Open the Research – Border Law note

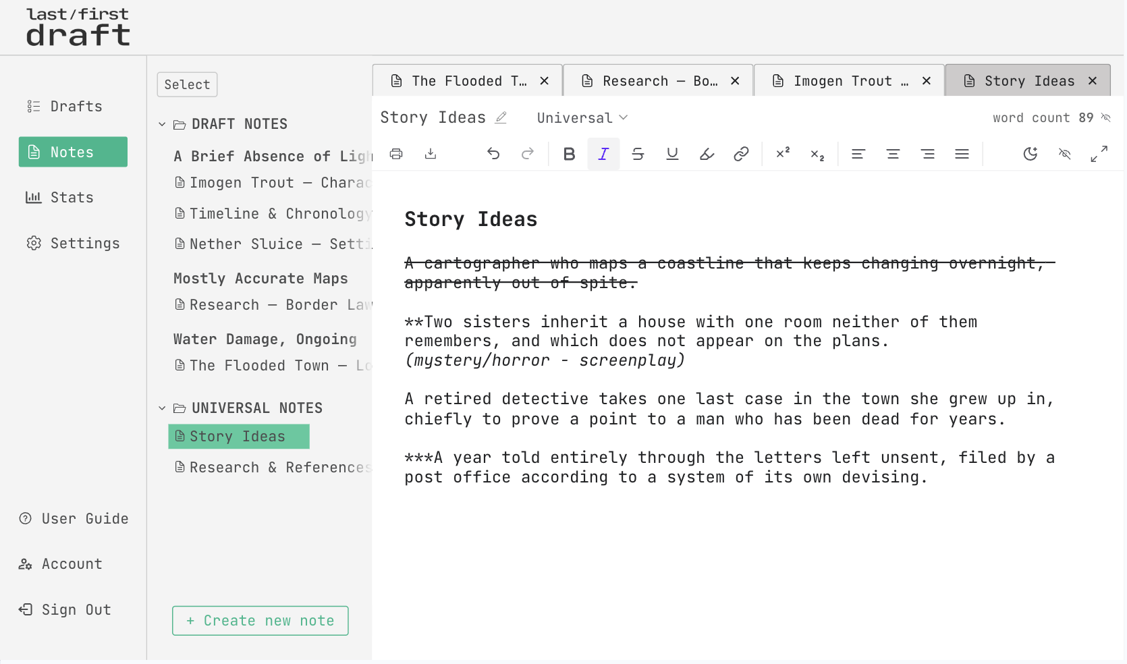click(273, 305)
